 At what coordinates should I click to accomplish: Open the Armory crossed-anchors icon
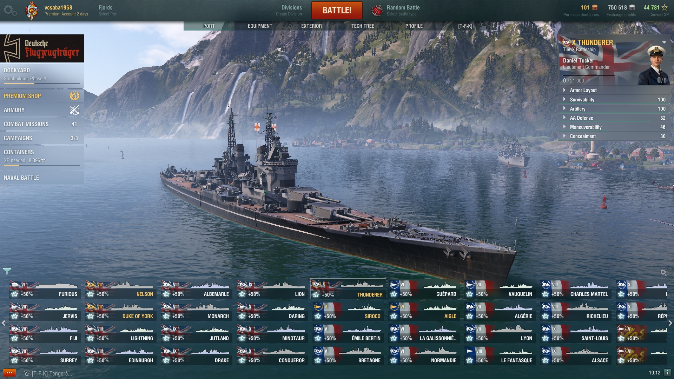pos(74,110)
